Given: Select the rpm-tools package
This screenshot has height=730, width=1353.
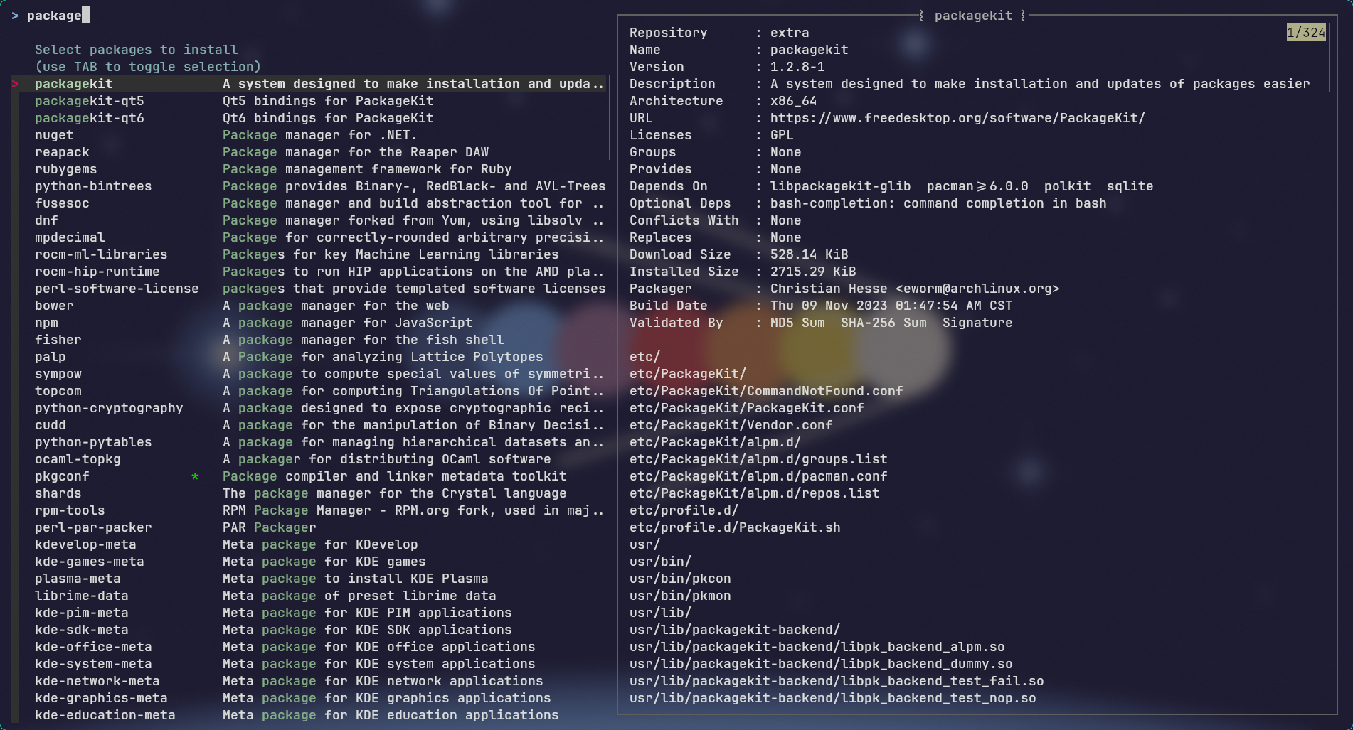Looking at the screenshot, I should click(x=309, y=510).
